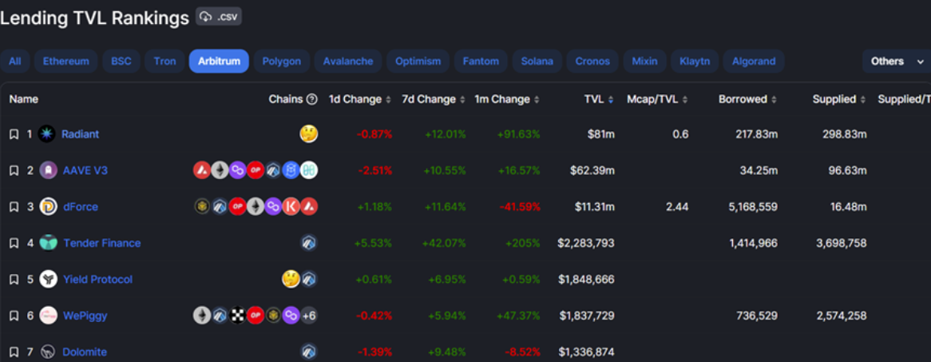Filter lending rankings by Ethereum
This screenshot has height=362, width=931.
[66, 62]
